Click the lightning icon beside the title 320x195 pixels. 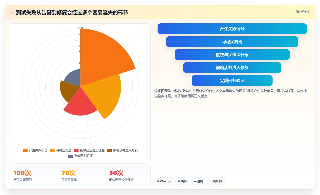(x=12, y=13)
